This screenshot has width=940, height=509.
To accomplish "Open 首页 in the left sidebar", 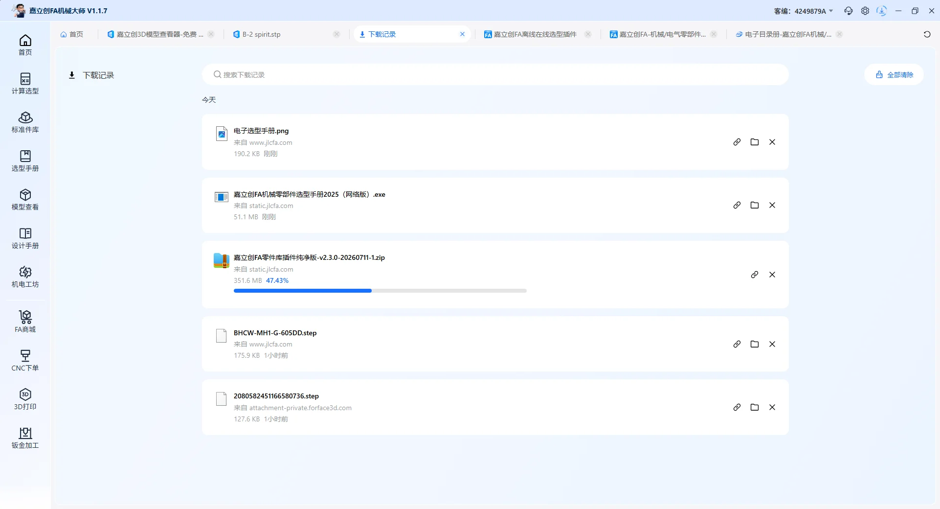I will [25, 45].
